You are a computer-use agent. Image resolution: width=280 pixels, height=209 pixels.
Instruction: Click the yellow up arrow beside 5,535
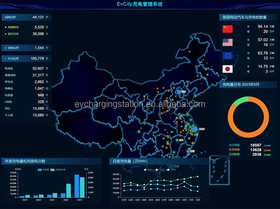click(47, 27)
